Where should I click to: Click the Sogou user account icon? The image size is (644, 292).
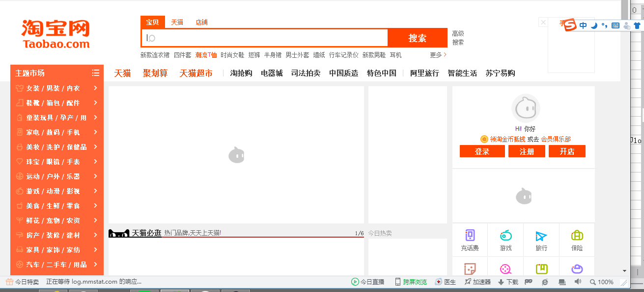click(626, 25)
